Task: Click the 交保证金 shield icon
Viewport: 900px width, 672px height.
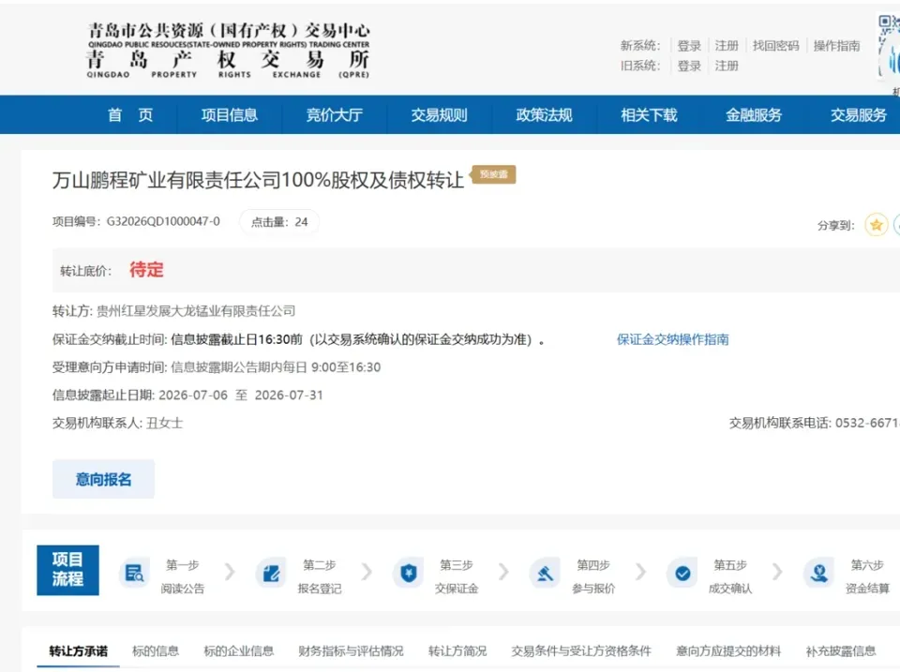Action: pyautogui.click(x=408, y=573)
